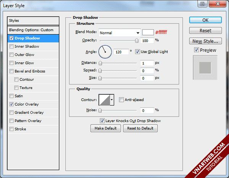This screenshot has height=178, width=229.
Task: Enable the Anti-aliased checkbox
Action: [121, 100]
